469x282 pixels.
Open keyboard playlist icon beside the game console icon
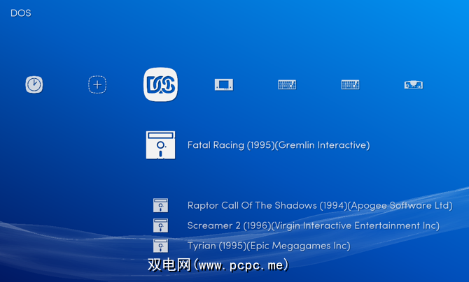point(350,84)
